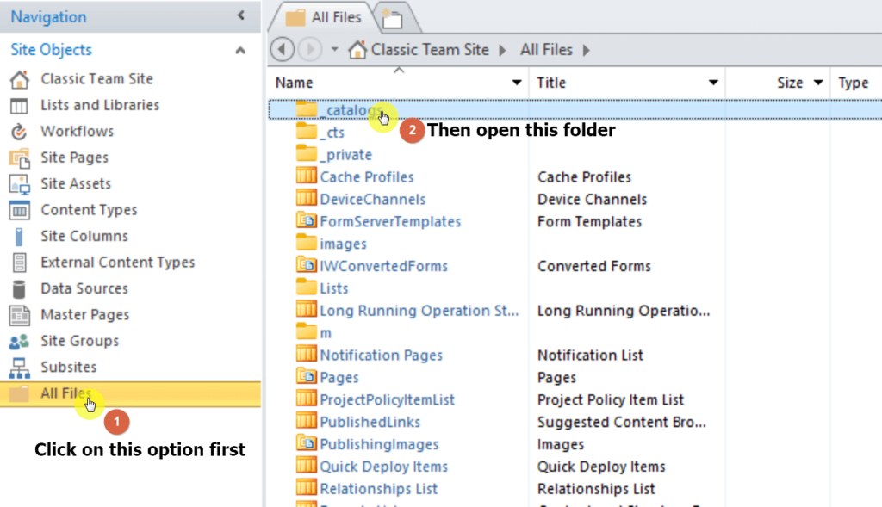The width and height of the screenshot is (882, 507).
Task: Click the Data Sources cylinder icon
Action: click(19, 289)
